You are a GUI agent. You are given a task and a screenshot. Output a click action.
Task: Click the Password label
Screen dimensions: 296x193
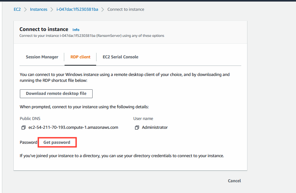(28, 142)
